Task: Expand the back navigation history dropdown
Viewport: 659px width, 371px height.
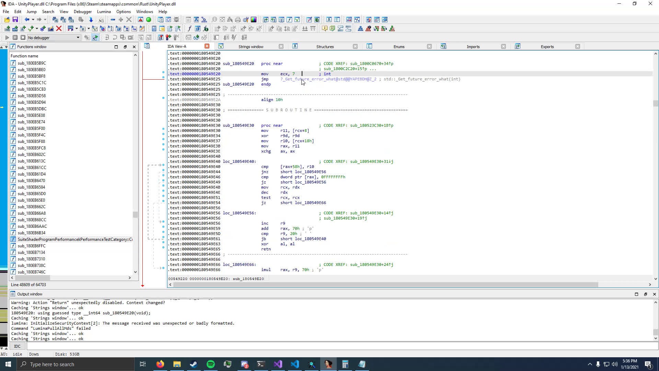Action: tap(33, 20)
